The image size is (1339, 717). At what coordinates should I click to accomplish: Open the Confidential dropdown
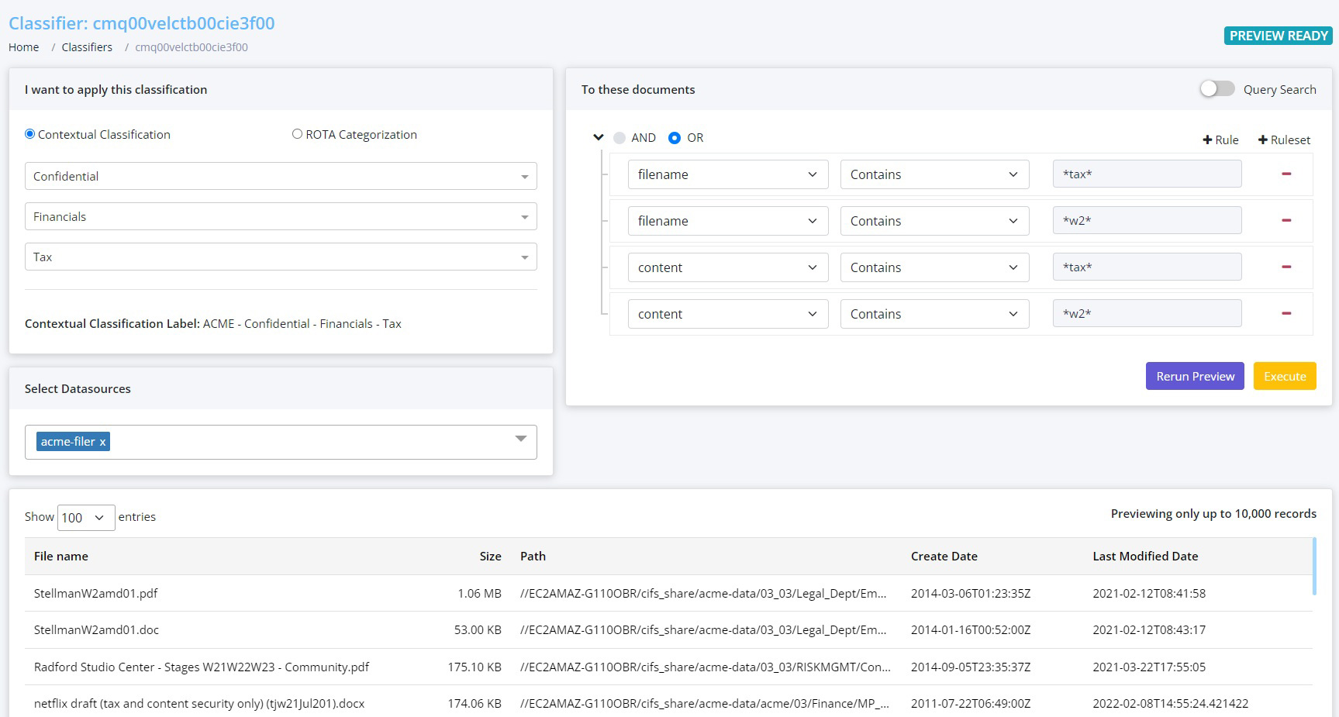click(x=281, y=176)
